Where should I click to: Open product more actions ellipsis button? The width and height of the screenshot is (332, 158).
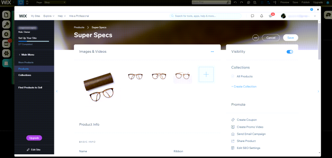(256, 38)
